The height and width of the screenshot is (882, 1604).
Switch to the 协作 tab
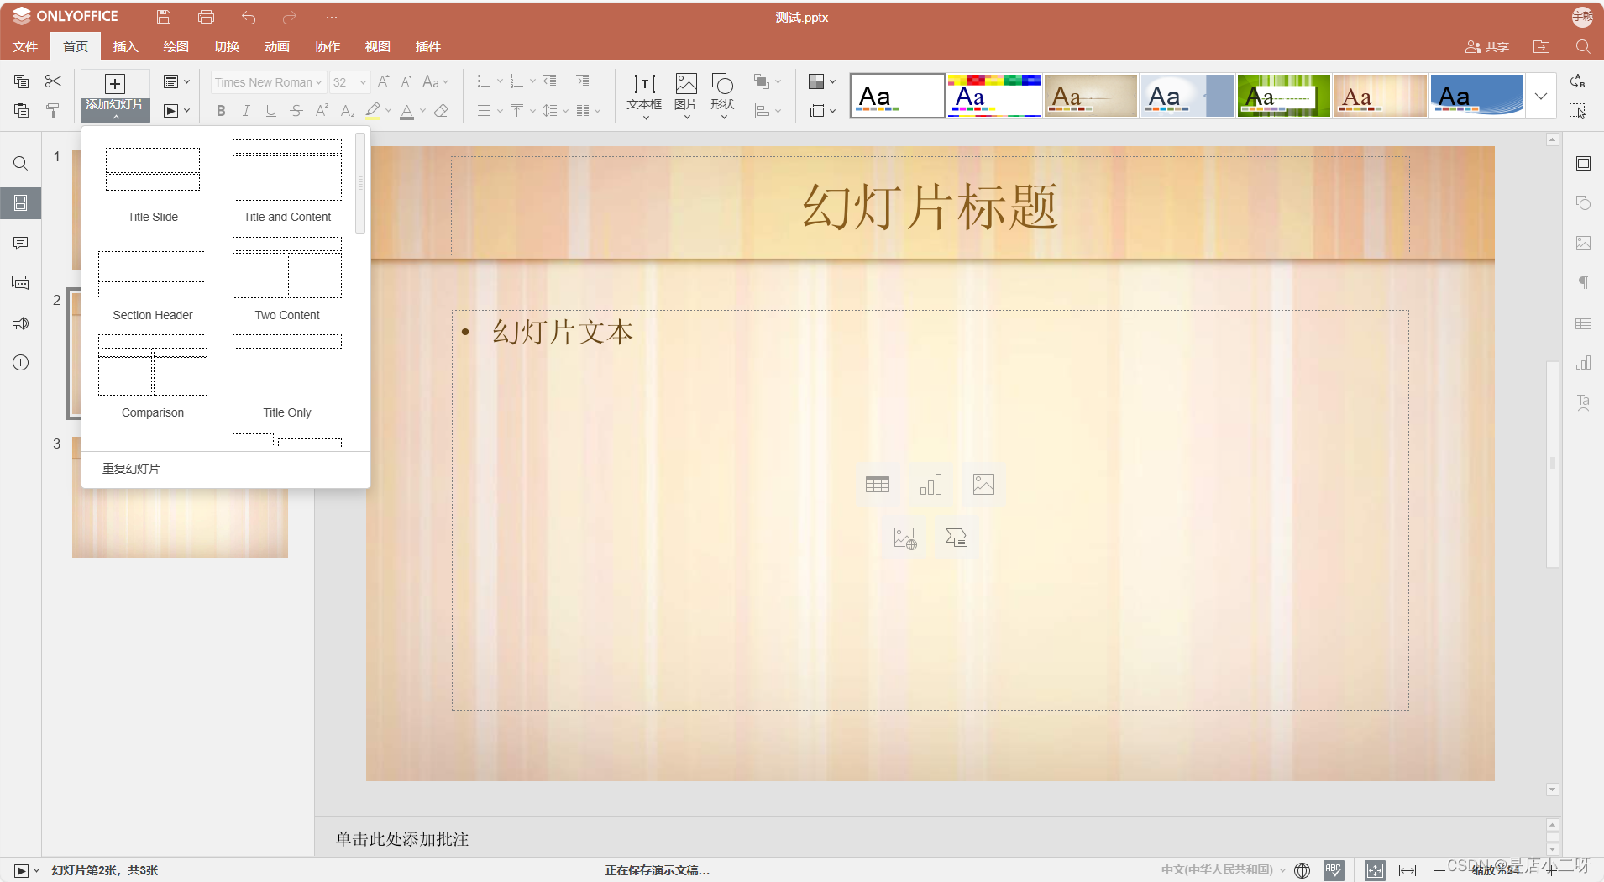327,47
